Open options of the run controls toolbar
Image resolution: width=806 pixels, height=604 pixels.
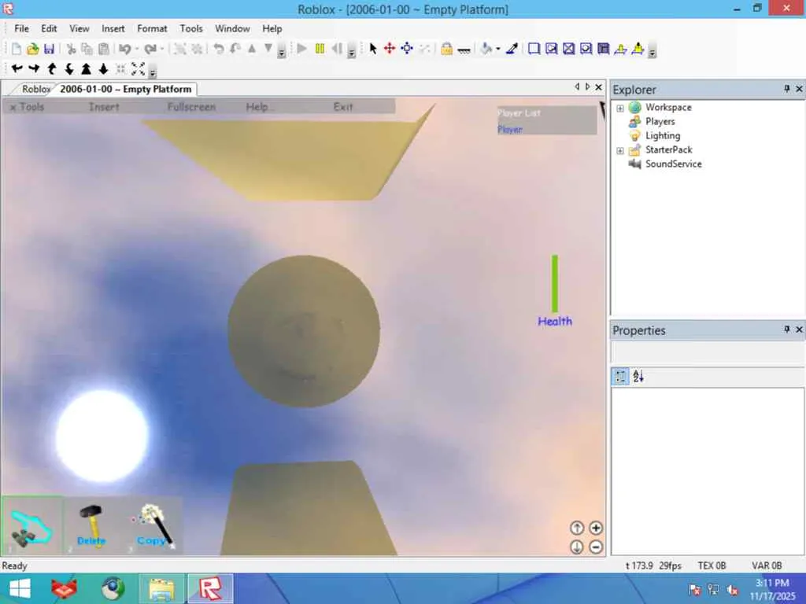(352, 52)
